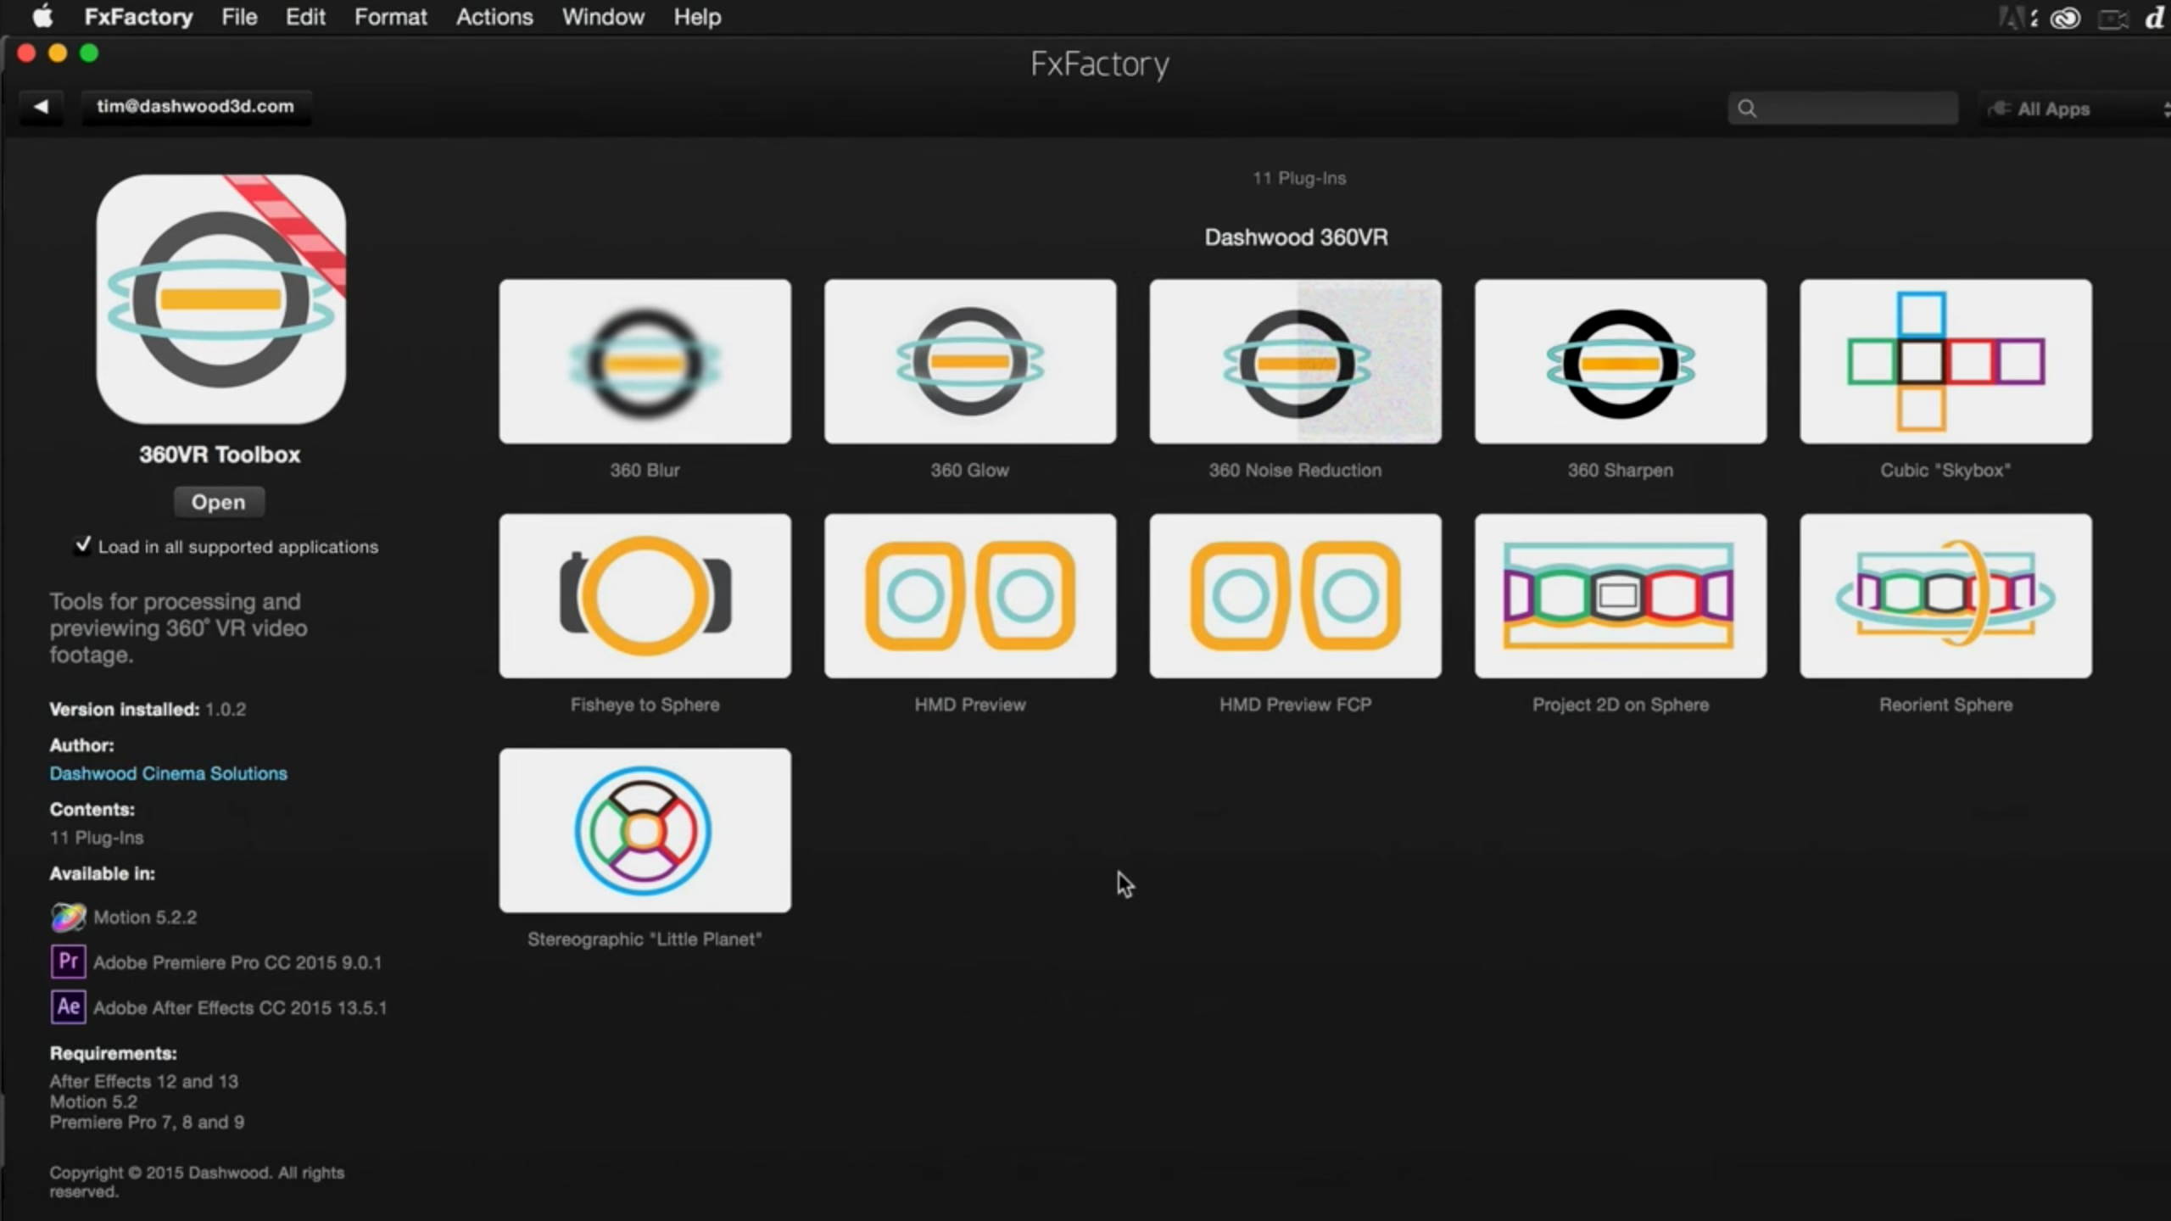This screenshot has height=1221, width=2171.
Task: Select the HMD Preview FCP plug-in icon
Action: tap(1295, 595)
